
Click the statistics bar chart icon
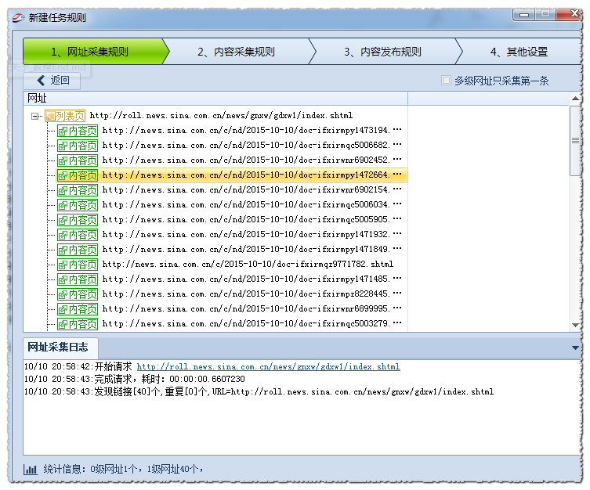[31, 470]
